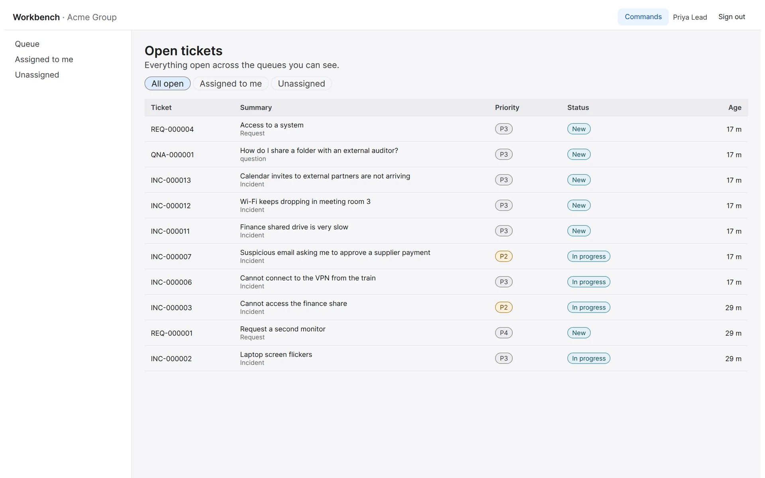Go to Queue in sidebar
765x478 pixels.
[x=27, y=44]
